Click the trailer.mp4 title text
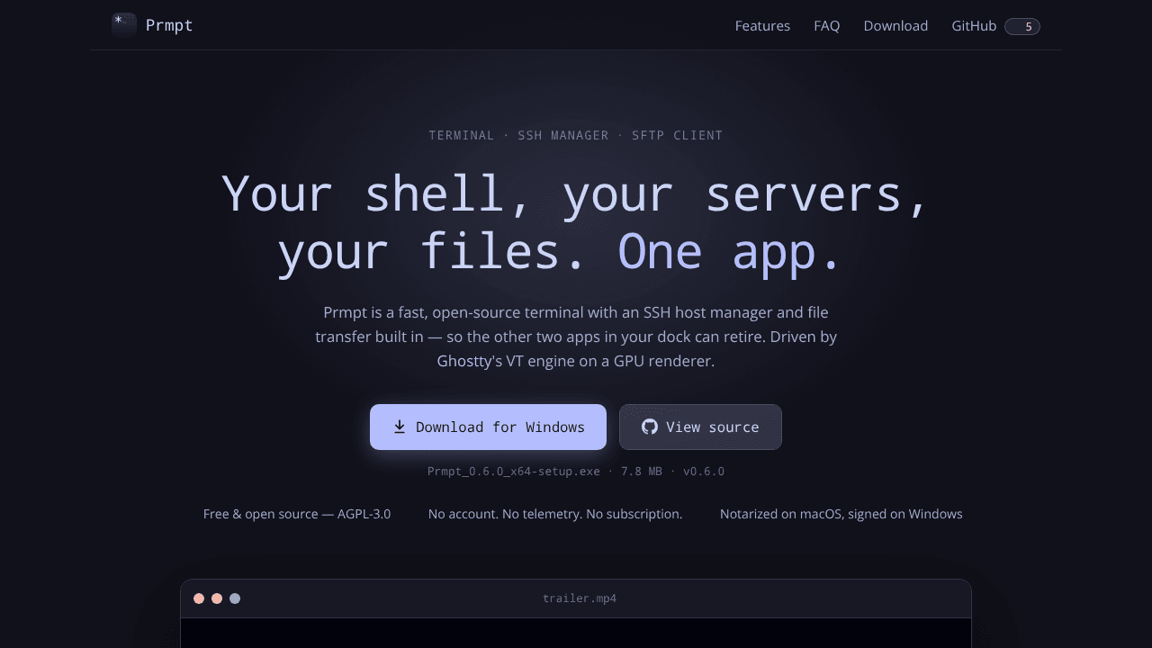Screen dimensions: 1152x648 pos(580,598)
